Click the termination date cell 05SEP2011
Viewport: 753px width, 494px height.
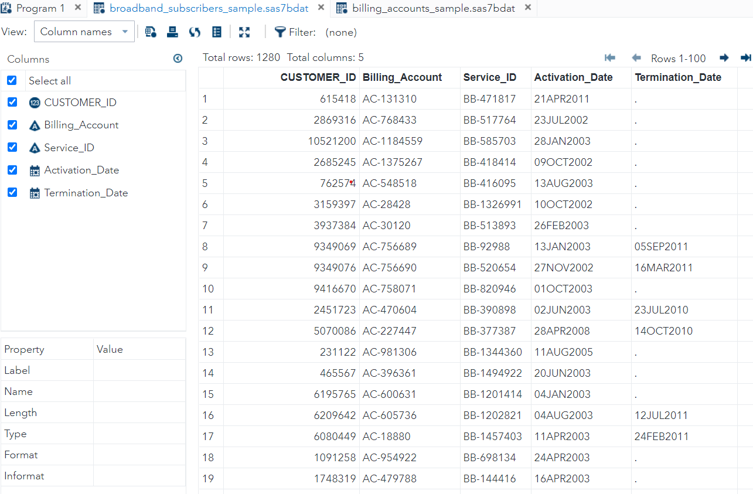point(684,247)
